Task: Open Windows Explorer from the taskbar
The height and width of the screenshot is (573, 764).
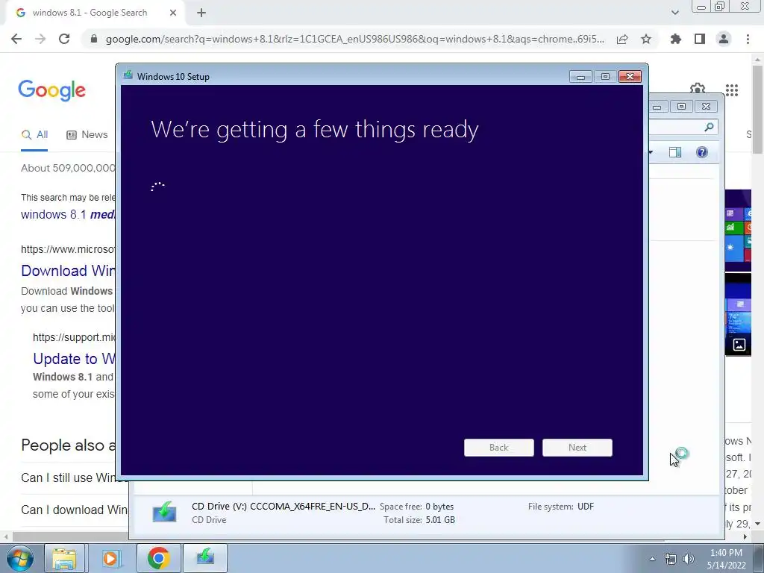Action: point(64,558)
